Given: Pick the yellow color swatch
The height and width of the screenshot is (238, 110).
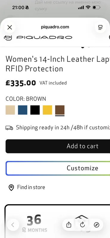Looking at the screenshot, I should [x=47, y=110].
